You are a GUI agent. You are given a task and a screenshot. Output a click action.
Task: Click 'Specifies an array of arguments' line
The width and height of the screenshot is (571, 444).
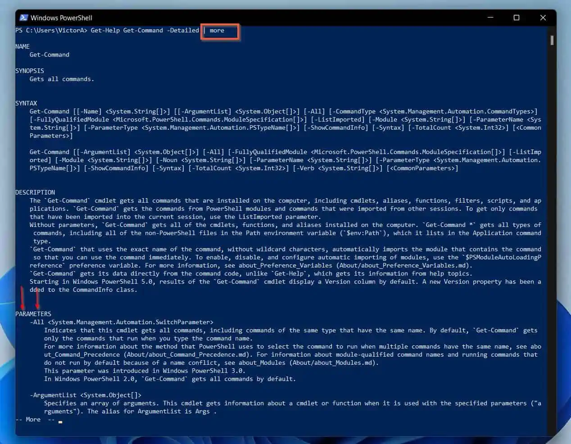(293, 403)
